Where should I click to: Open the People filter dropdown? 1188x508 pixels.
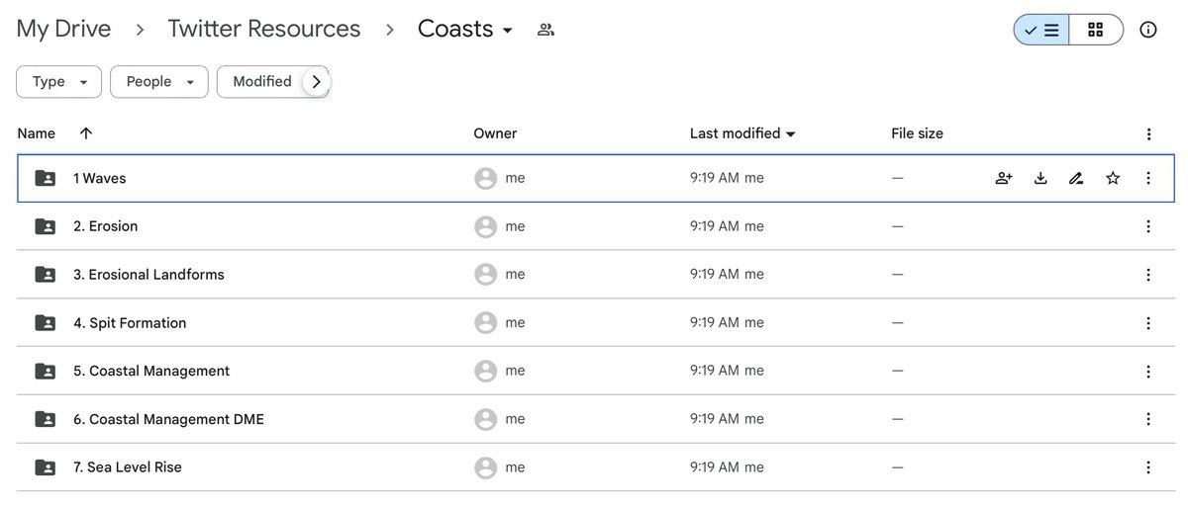tap(159, 82)
